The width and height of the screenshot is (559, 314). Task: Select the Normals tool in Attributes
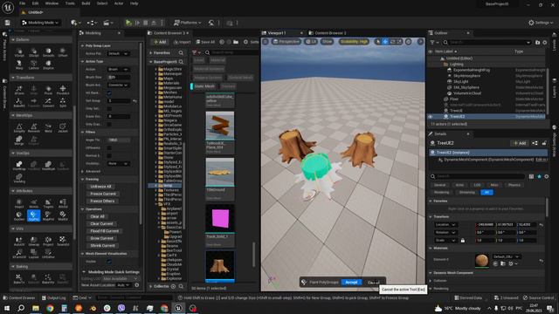coord(33,203)
